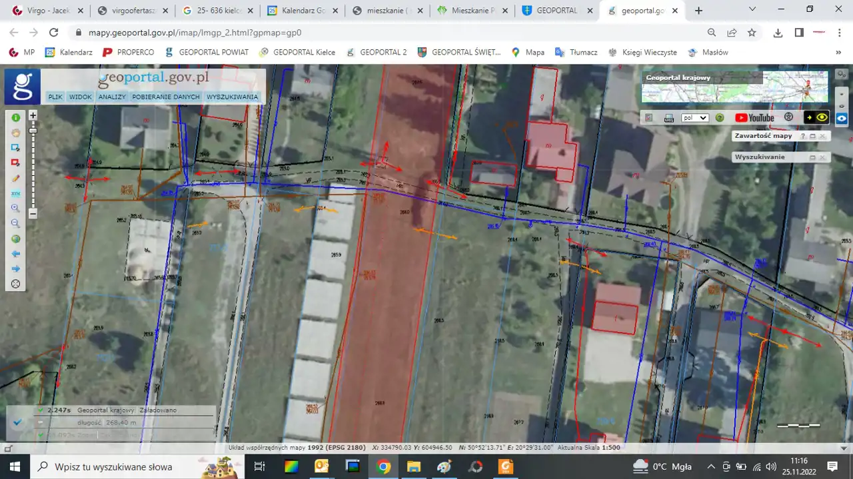This screenshot has height=479, width=853.
Task: Open the POBIERANIE DANYCH menu
Action: click(166, 97)
